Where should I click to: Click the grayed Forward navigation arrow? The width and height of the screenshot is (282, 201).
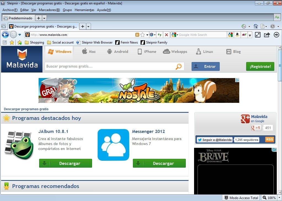pyautogui.click(x=13, y=34)
